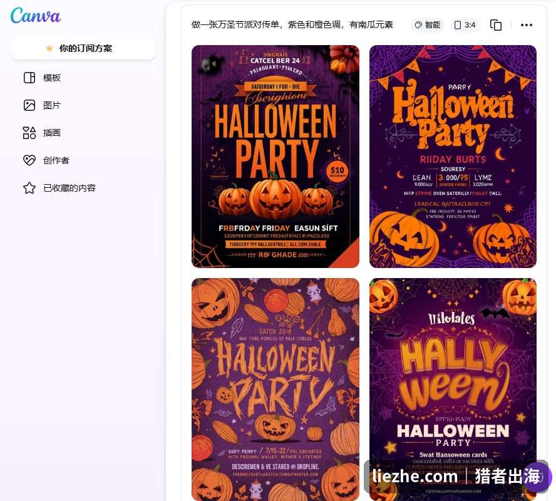Viewport: 556px width, 501px height.
Task: Open the Halloween Party RIIDAY BURTS poster
Action: [x=453, y=157]
